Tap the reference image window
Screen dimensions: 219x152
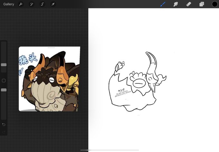coord(50,79)
